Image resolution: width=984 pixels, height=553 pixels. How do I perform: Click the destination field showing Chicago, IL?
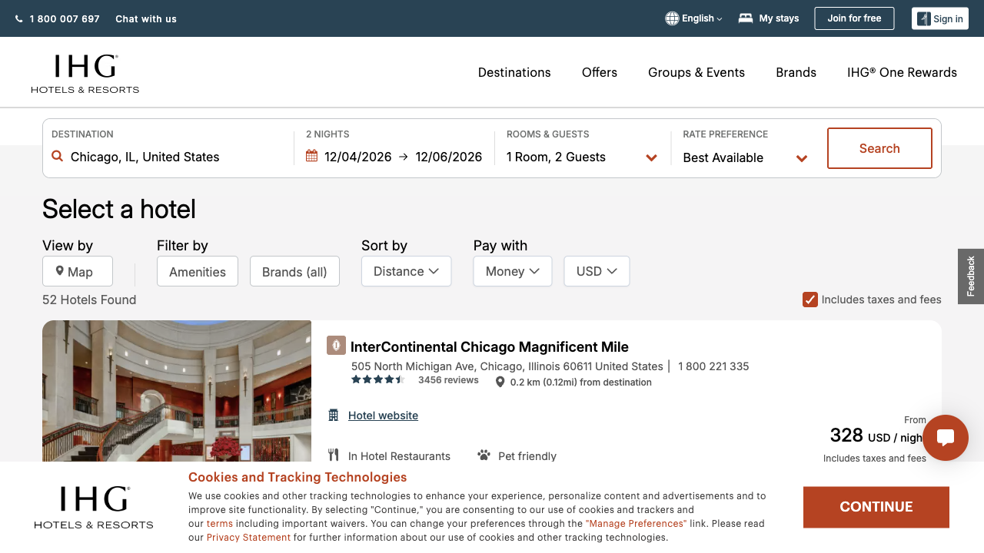(x=168, y=157)
